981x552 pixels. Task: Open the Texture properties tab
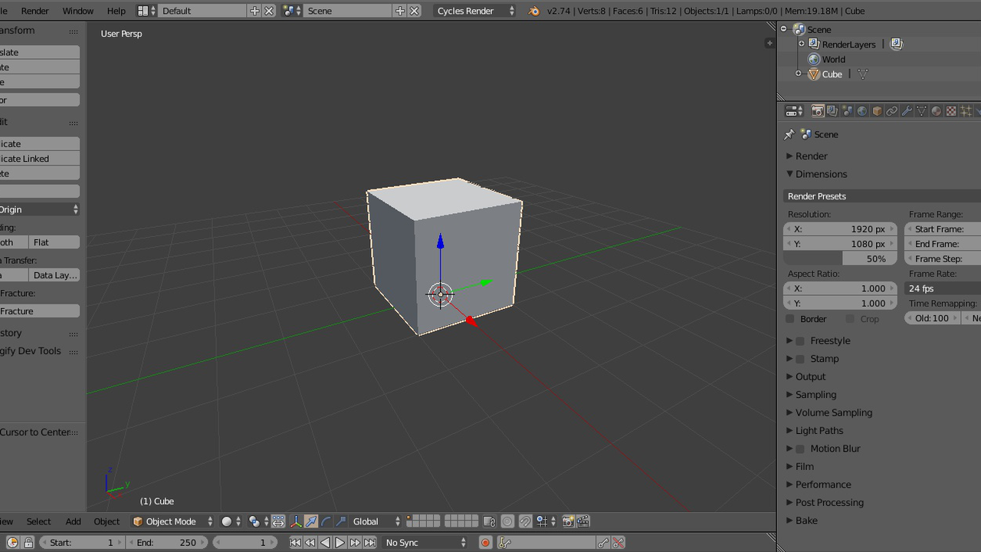pyautogui.click(x=951, y=110)
